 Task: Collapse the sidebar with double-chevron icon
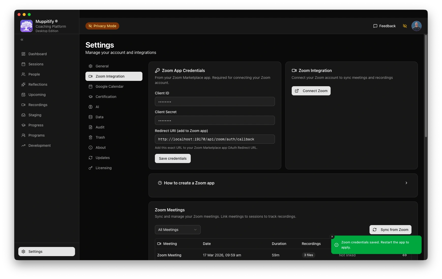pos(22,40)
